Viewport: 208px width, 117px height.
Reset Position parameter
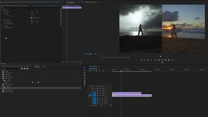click(x=61, y=12)
